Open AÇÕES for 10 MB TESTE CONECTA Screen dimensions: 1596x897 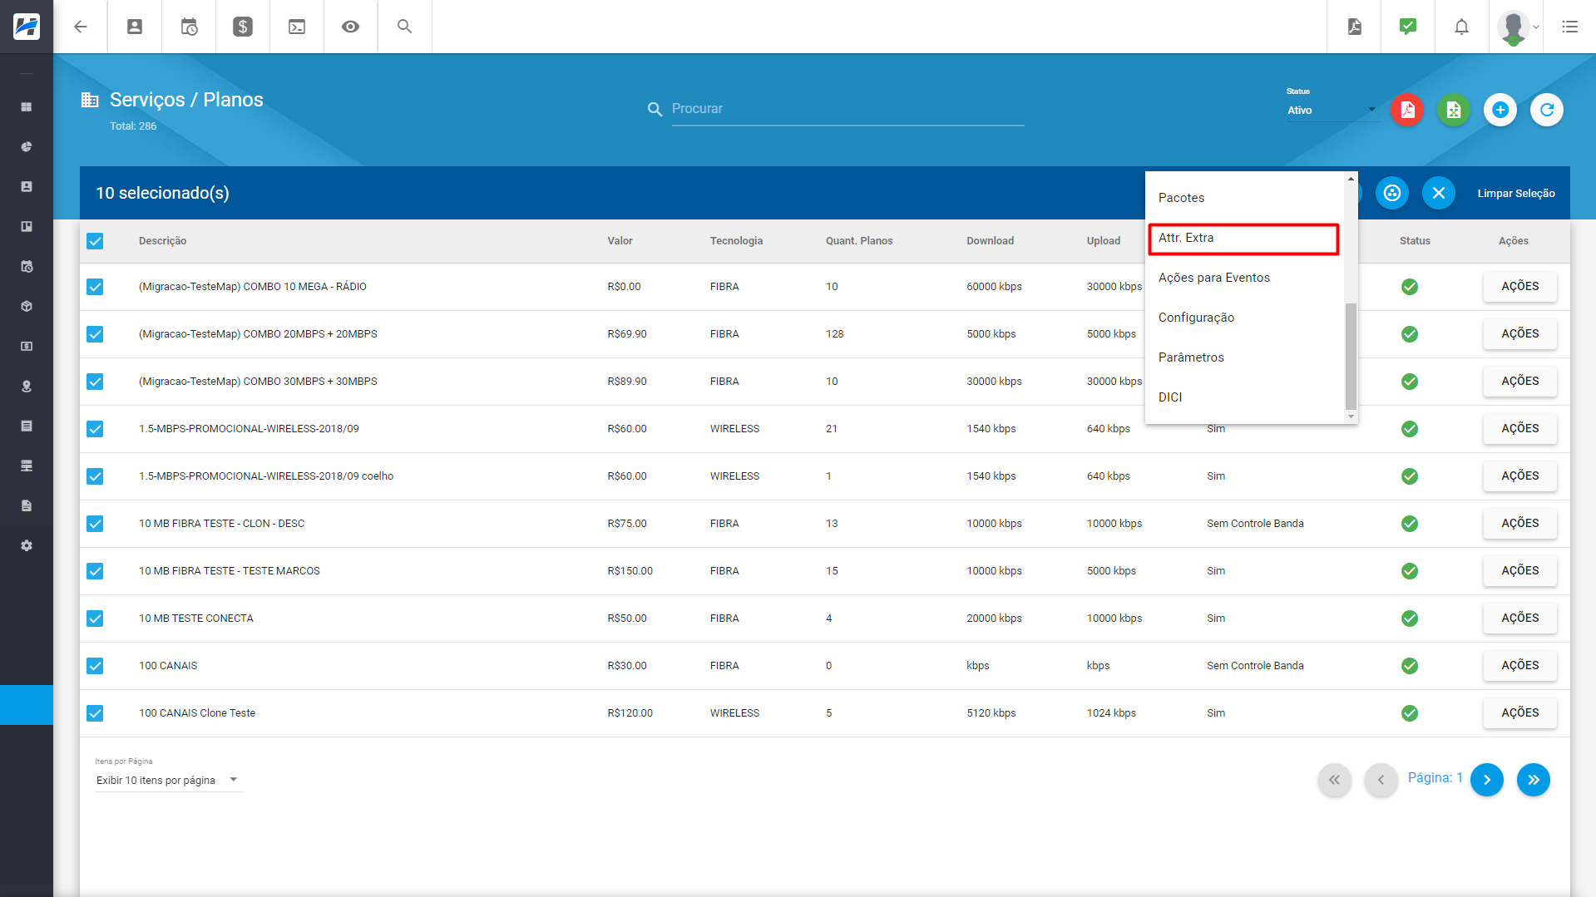pyautogui.click(x=1519, y=619)
